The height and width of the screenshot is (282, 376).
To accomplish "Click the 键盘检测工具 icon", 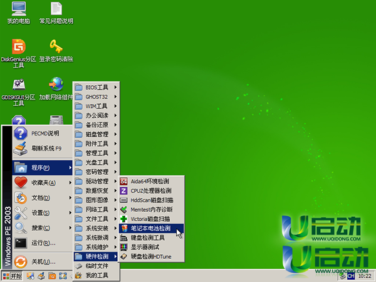I will [x=123, y=238].
